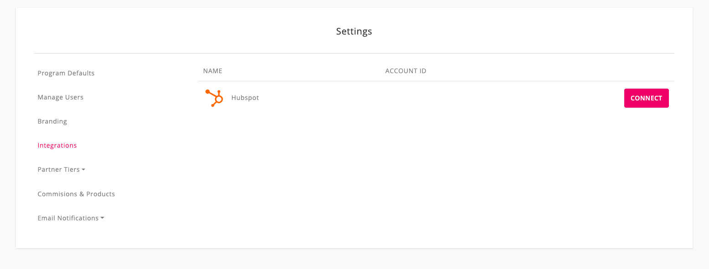This screenshot has width=709, height=269.
Task: Connect the Hubspot integration
Action: (x=646, y=98)
